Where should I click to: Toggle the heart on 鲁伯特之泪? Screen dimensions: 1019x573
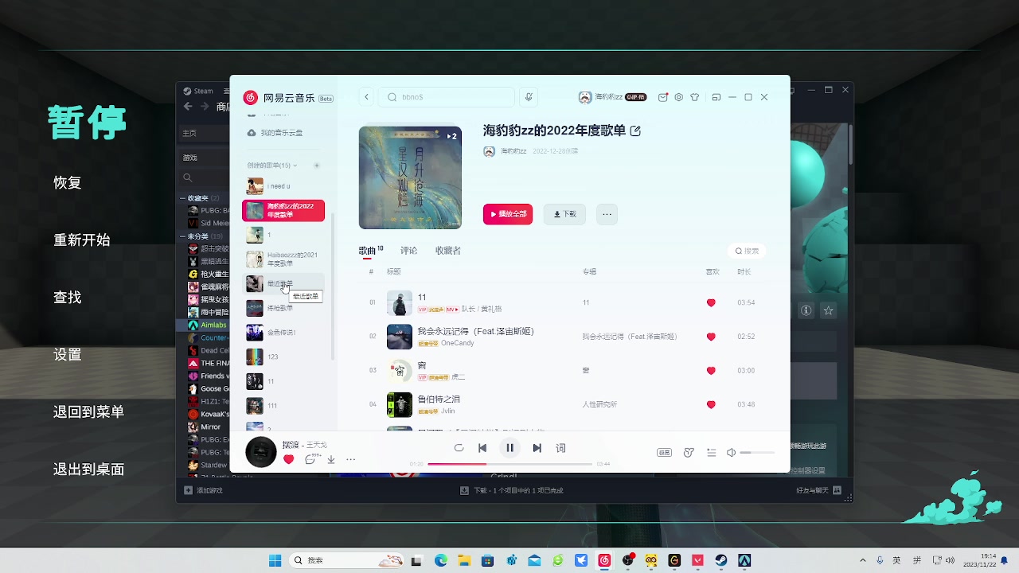click(711, 404)
